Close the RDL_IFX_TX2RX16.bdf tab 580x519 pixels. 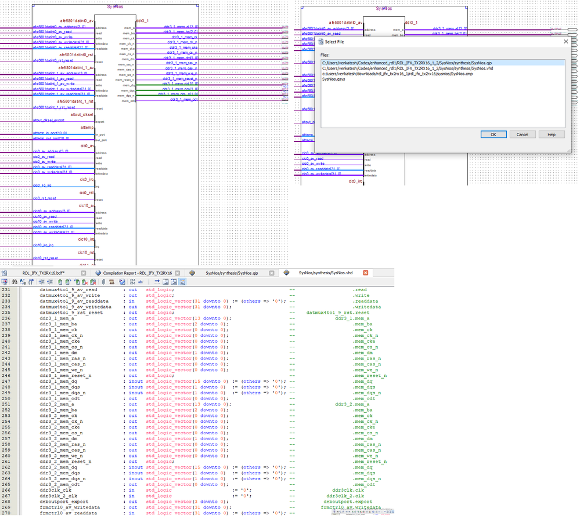coord(83,273)
